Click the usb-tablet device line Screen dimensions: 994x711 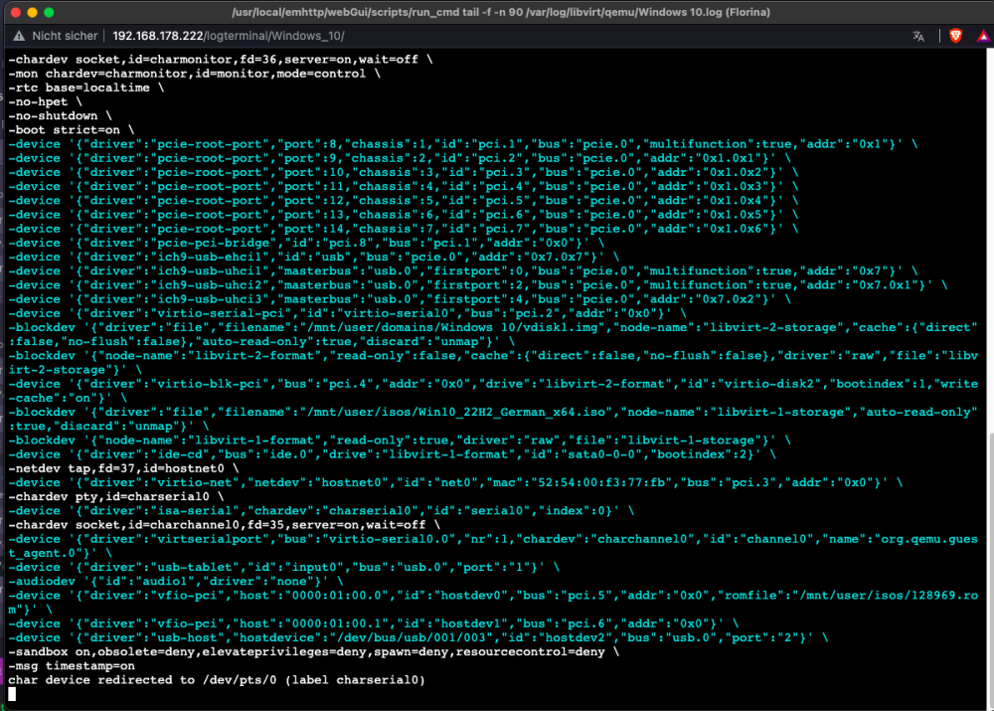pyautogui.click(x=284, y=567)
